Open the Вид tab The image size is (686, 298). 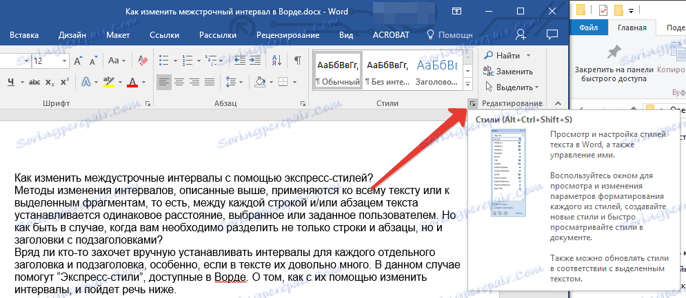click(x=347, y=35)
